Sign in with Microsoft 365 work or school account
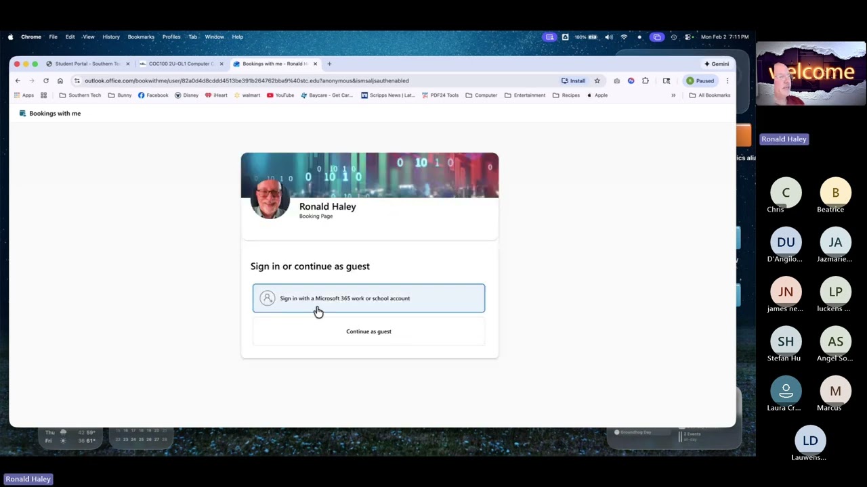Image resolution: width=867 pixels, height=487 pixels. [x=368, y=298]
